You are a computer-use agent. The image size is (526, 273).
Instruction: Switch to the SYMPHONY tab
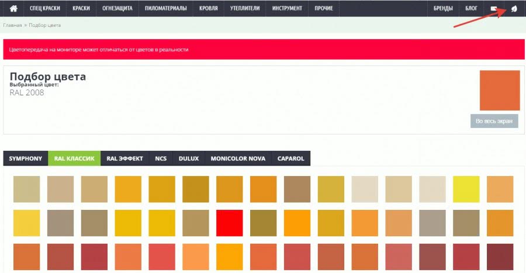point(25,158)
